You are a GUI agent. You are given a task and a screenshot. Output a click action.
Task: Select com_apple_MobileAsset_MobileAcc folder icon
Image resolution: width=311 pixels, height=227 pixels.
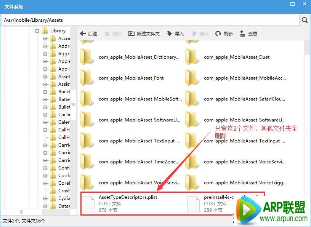(192, 78)
